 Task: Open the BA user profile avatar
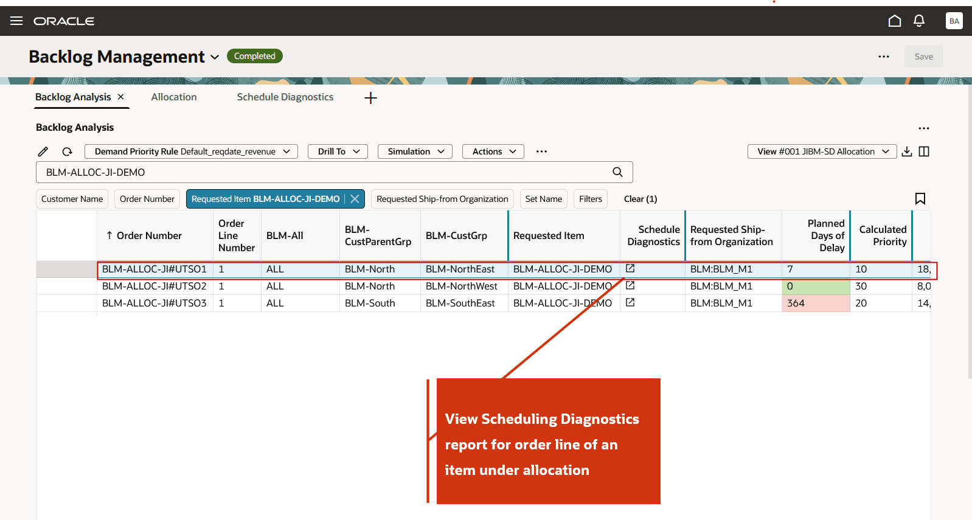click(954, 21)
